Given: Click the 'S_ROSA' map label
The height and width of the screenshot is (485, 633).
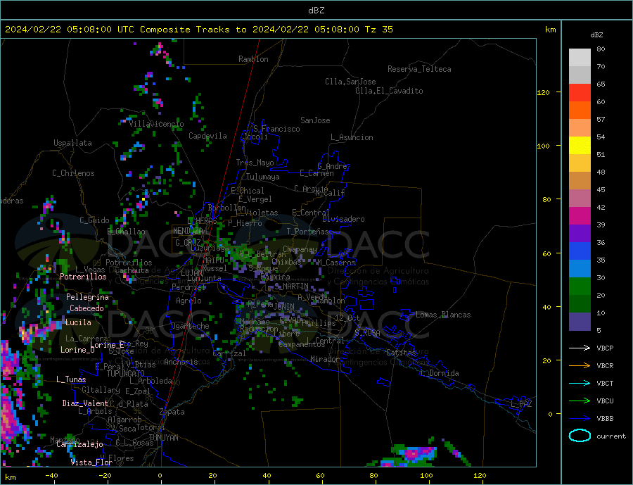Looking at the screenshot, I should tap(367, 333).
